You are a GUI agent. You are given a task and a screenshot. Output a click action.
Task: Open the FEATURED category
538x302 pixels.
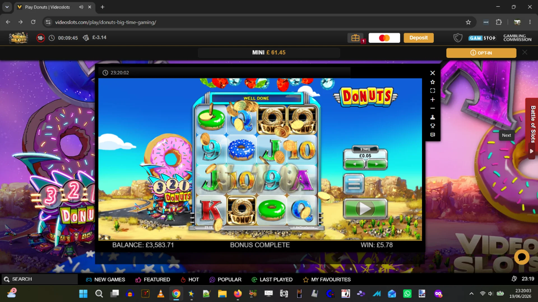pyautogui.click(x=153, y=280)
